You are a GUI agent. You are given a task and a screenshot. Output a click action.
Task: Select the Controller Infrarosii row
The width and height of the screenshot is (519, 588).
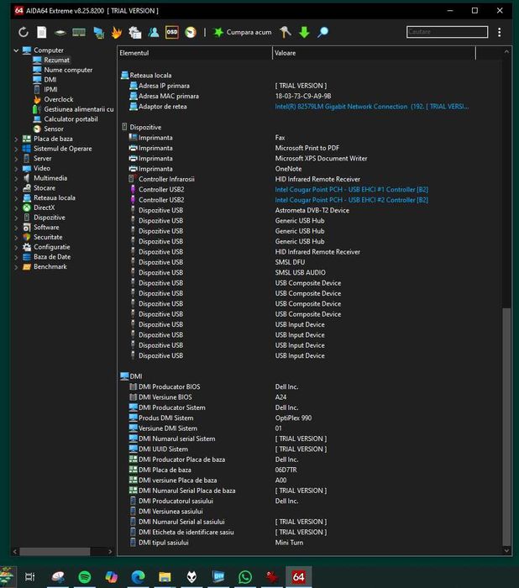[310, 179]
